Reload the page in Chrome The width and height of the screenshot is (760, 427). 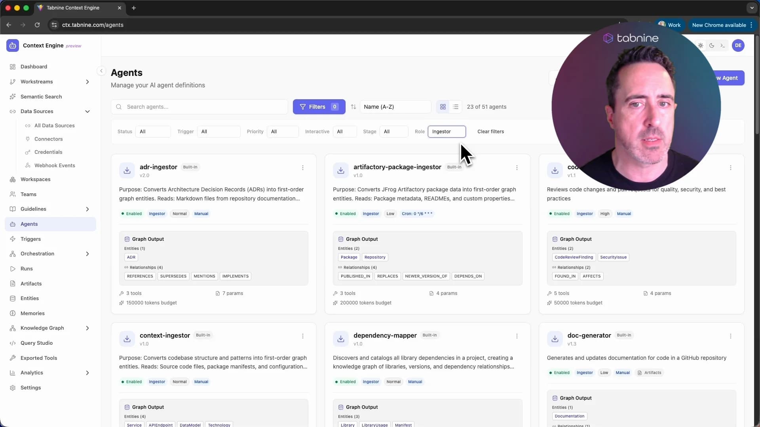point(37,25)
